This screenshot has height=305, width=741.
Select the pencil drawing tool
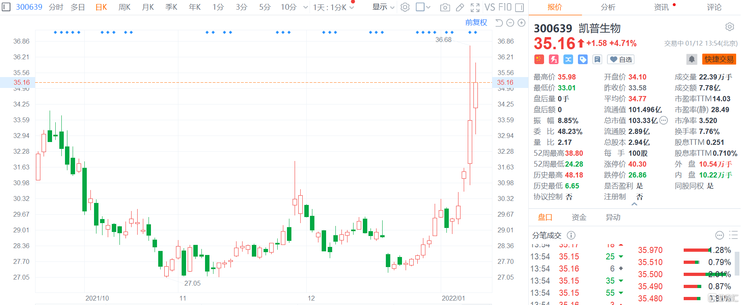coord(460,7)
